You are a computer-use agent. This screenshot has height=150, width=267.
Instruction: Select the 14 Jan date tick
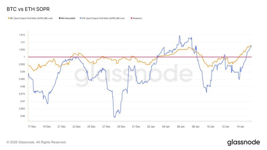pos(240,127)
